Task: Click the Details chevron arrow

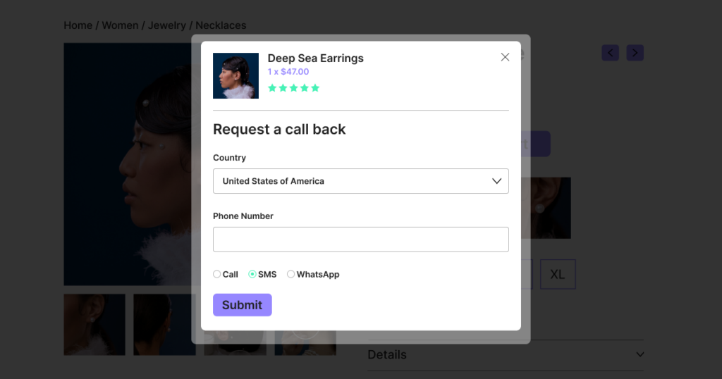Action: [x=640, y=354]
